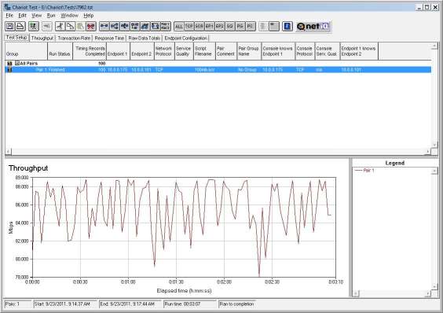Screen dimensions: 443x313
Task: Click the Add endpoint pair icon
Action: 104,26
